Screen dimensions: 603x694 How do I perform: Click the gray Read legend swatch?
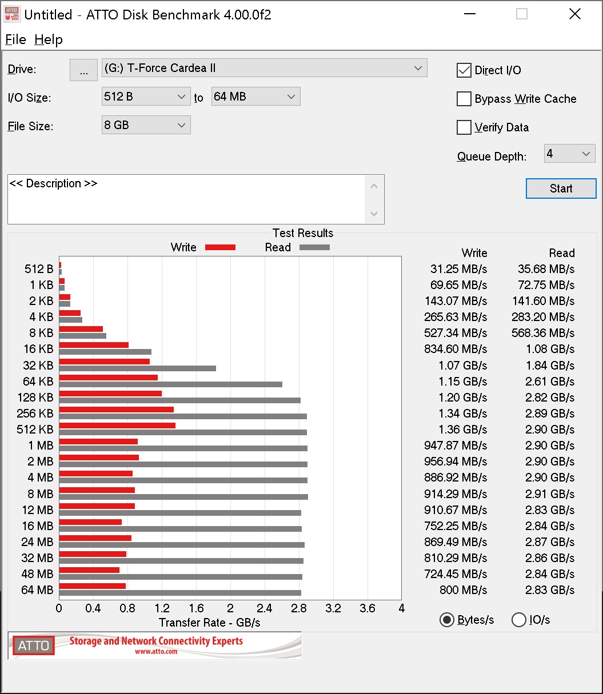point(314,247)
